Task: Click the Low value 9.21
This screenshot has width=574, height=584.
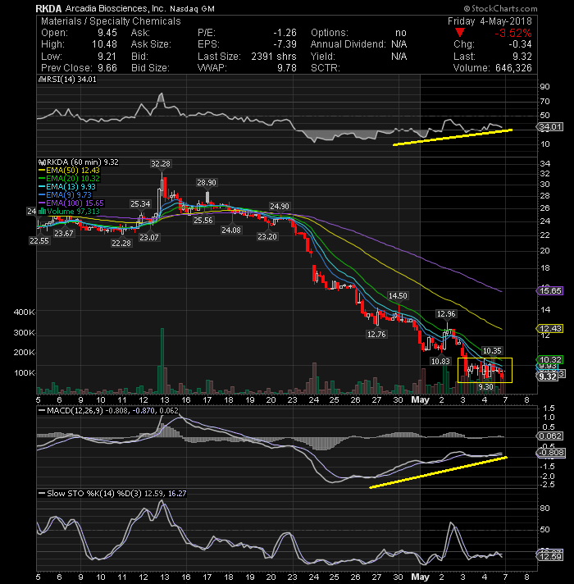Action: click(x=107, y=57)
